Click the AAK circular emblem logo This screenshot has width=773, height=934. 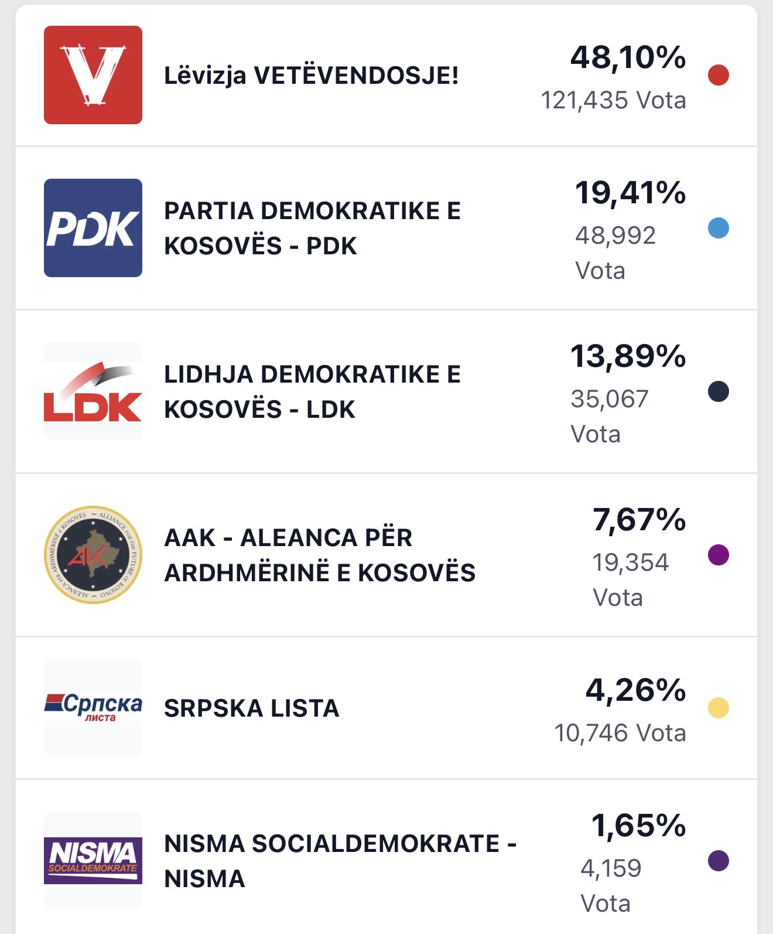point(93,555)
